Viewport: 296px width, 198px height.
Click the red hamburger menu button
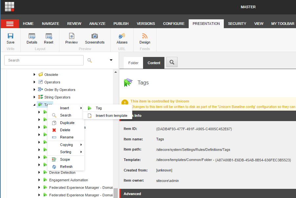coord(10,24)
